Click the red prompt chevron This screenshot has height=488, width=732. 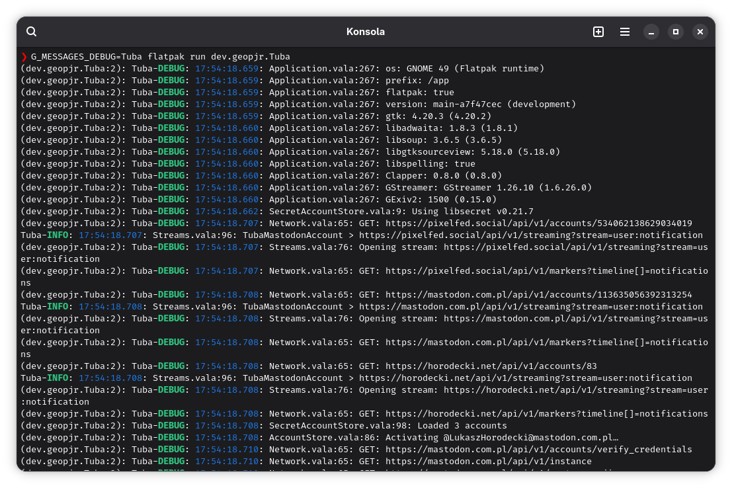click(x=24, y=57)
